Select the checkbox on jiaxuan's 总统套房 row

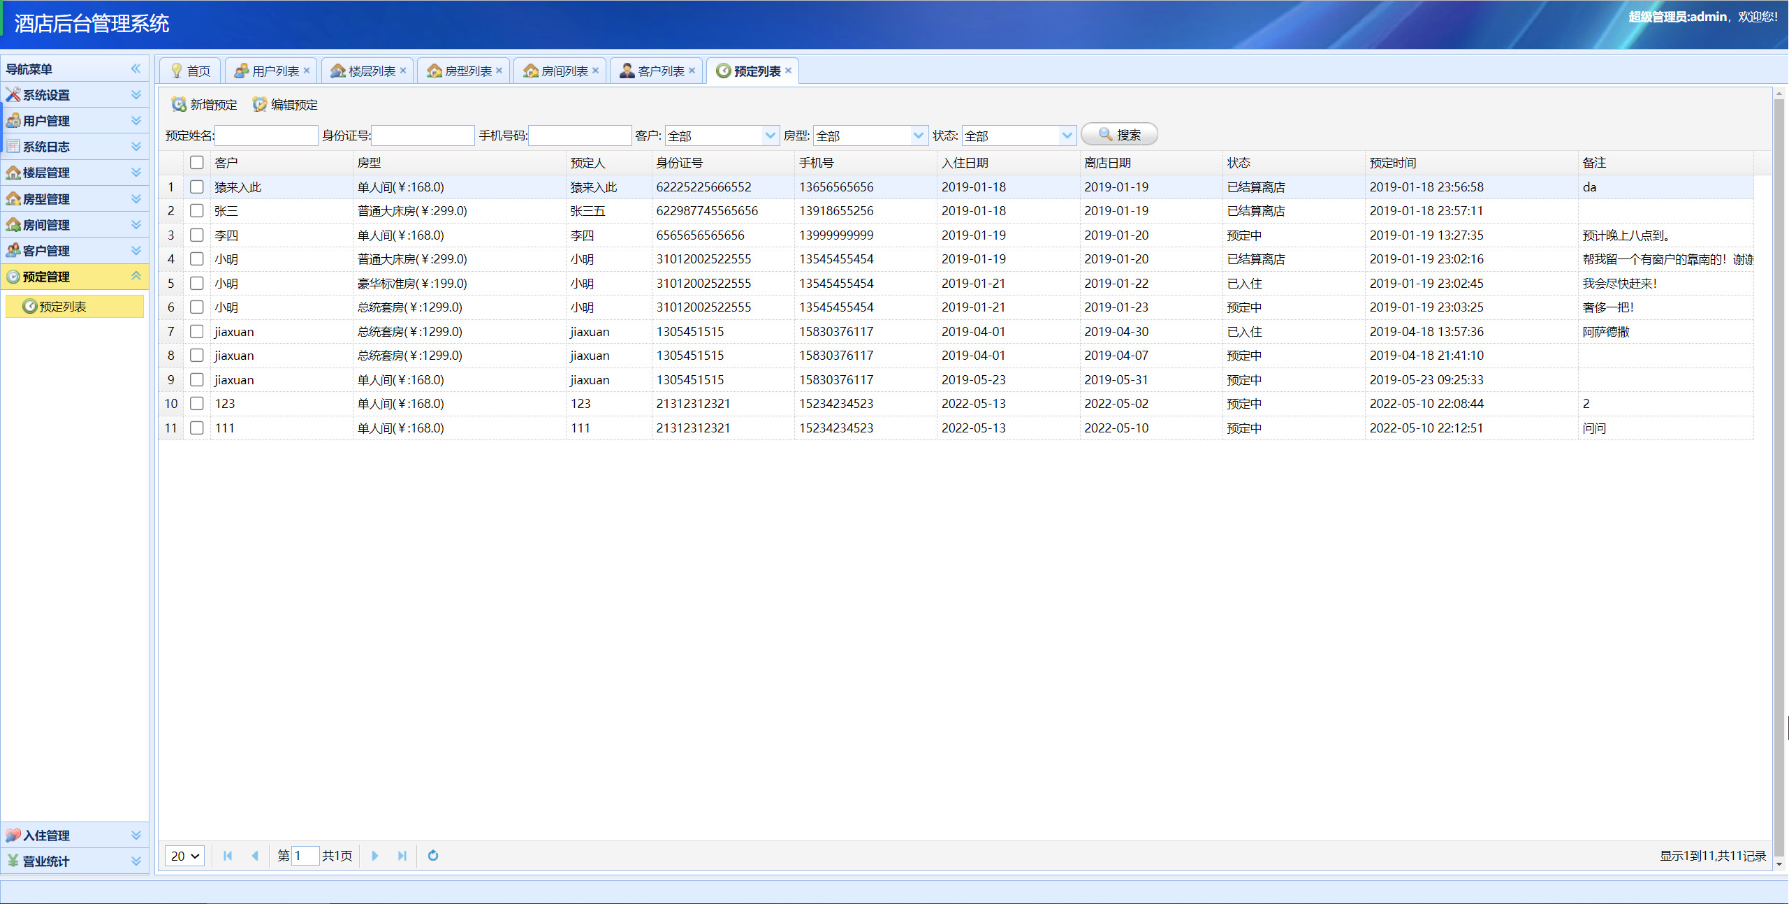196,331
